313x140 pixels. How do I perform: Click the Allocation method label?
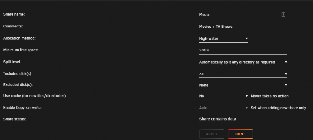[x=19, y=38]
